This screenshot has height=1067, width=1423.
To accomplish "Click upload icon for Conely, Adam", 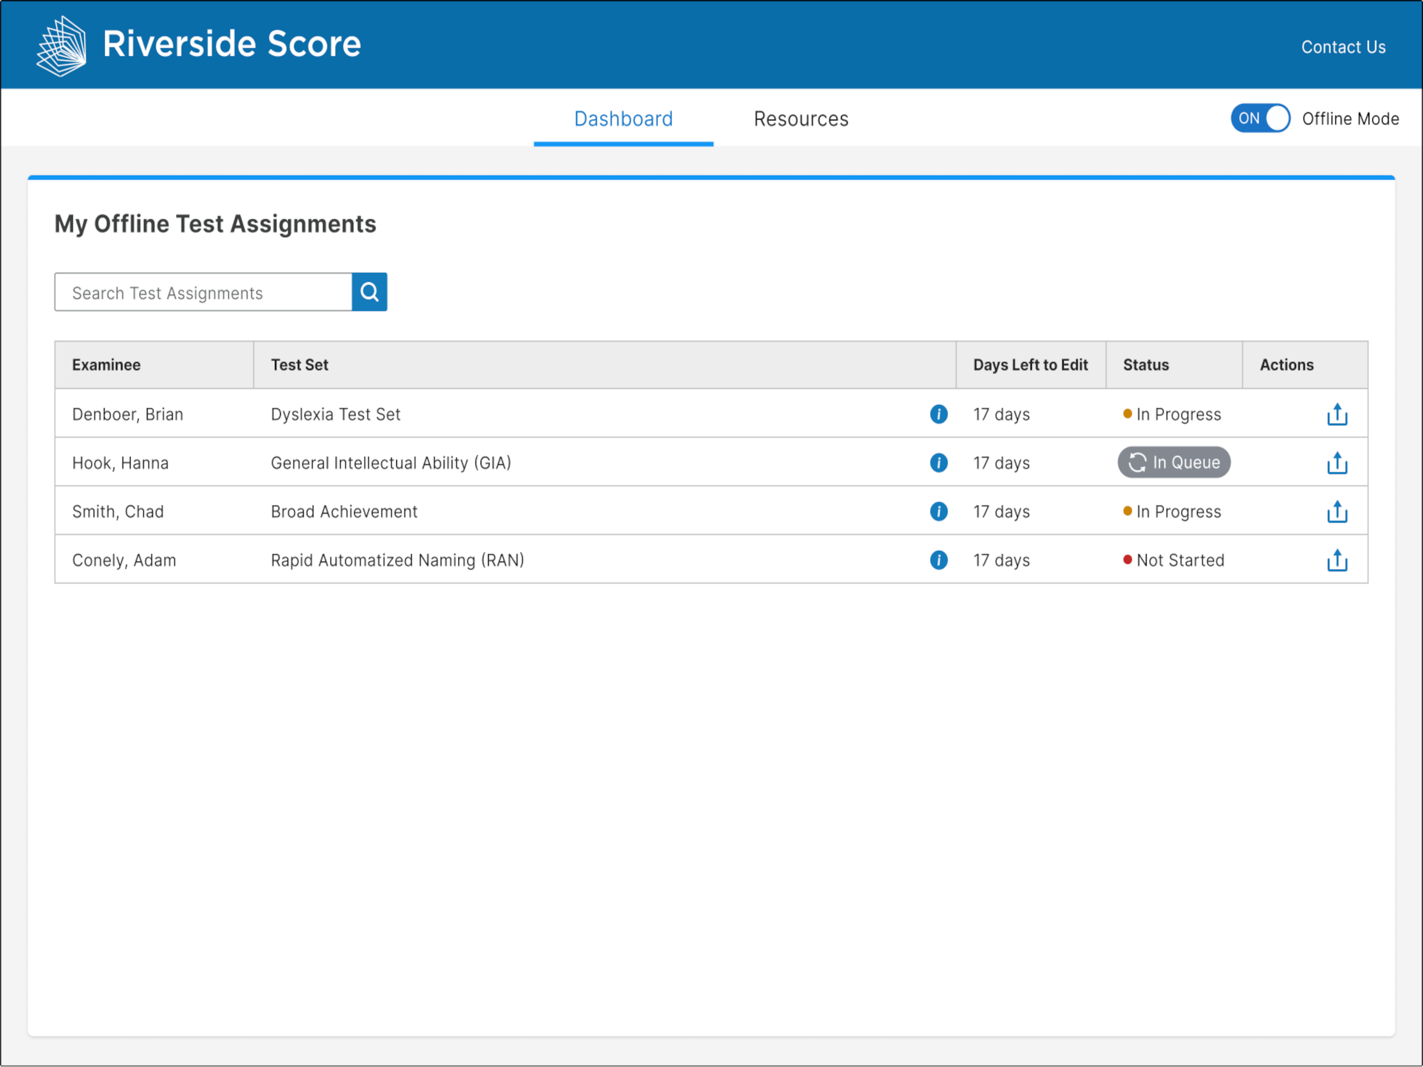I will click(x=1337, y=560).
